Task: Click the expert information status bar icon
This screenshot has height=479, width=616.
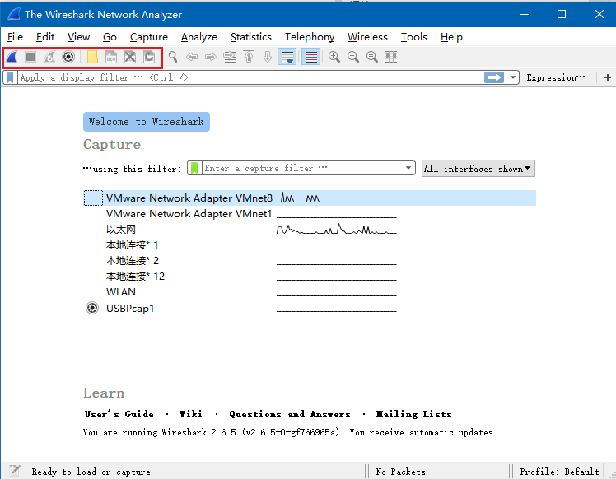Action: [x=15, y=471]
